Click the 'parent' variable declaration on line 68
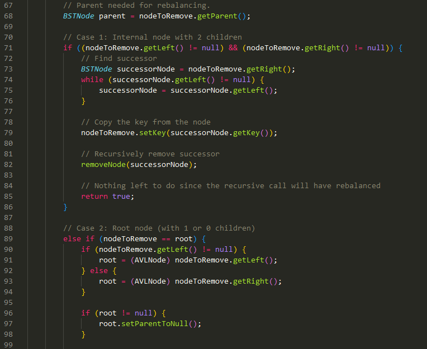Screen dimensions: 427x349 point(112,16)
